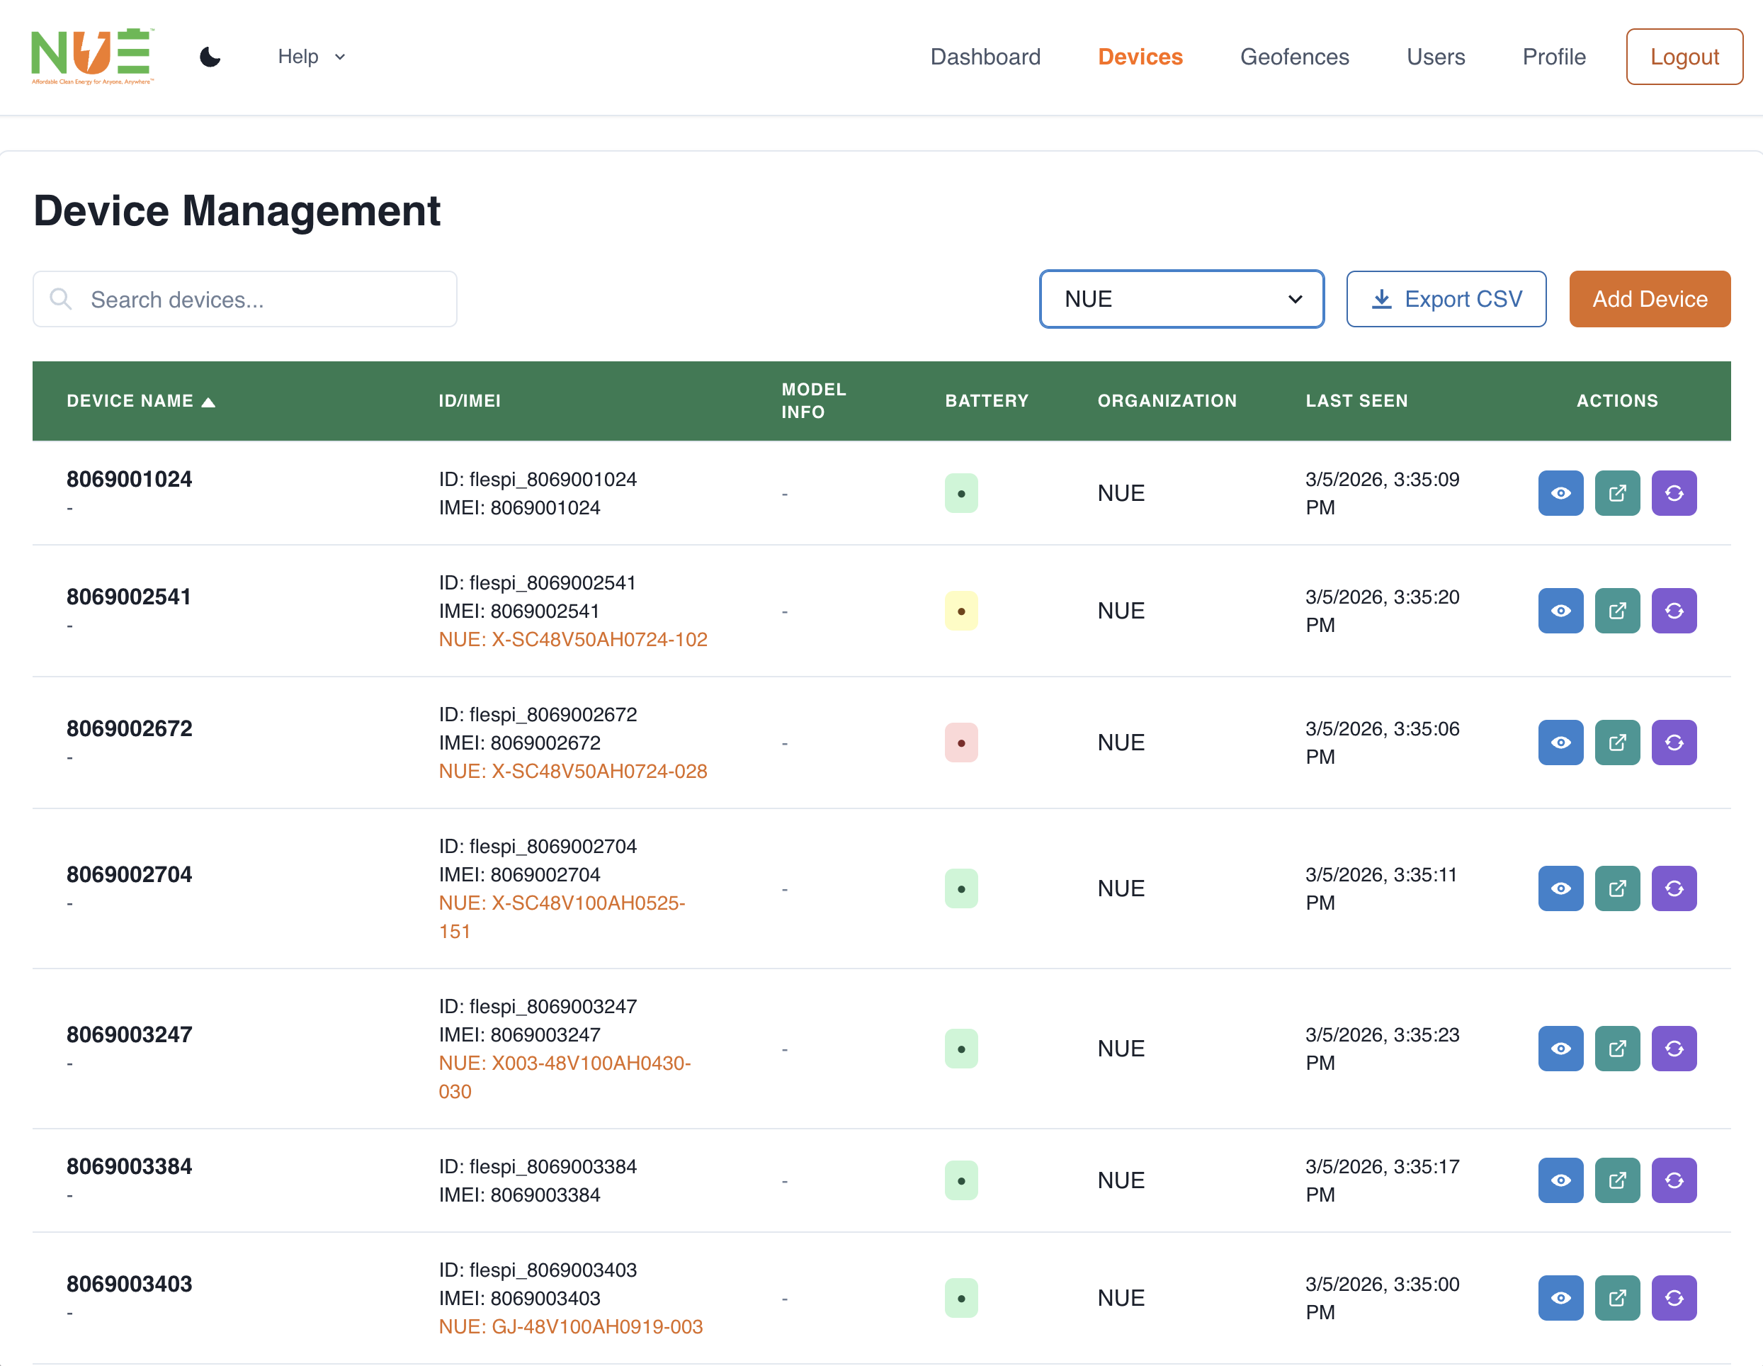Refresh device 8069001024 with sync icon
This screenshot has width=1763, height=1366.
[x=1673, y=493]
